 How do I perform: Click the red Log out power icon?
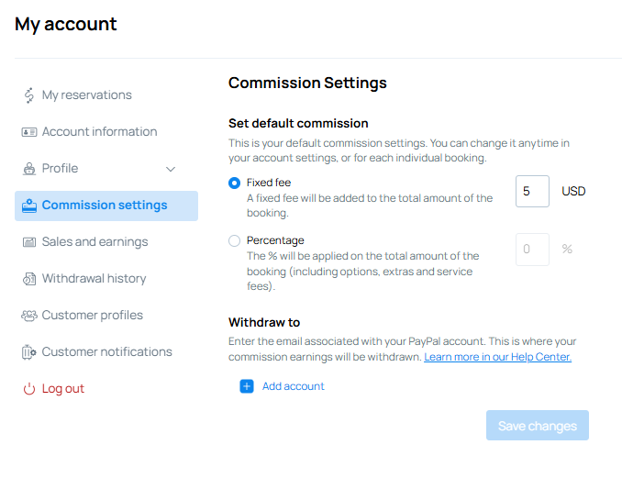tap(29, 389)
